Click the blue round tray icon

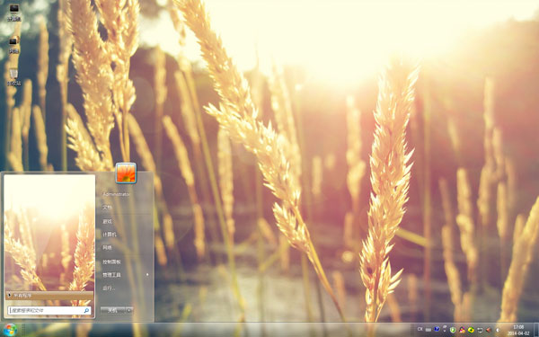pos(437,330)
